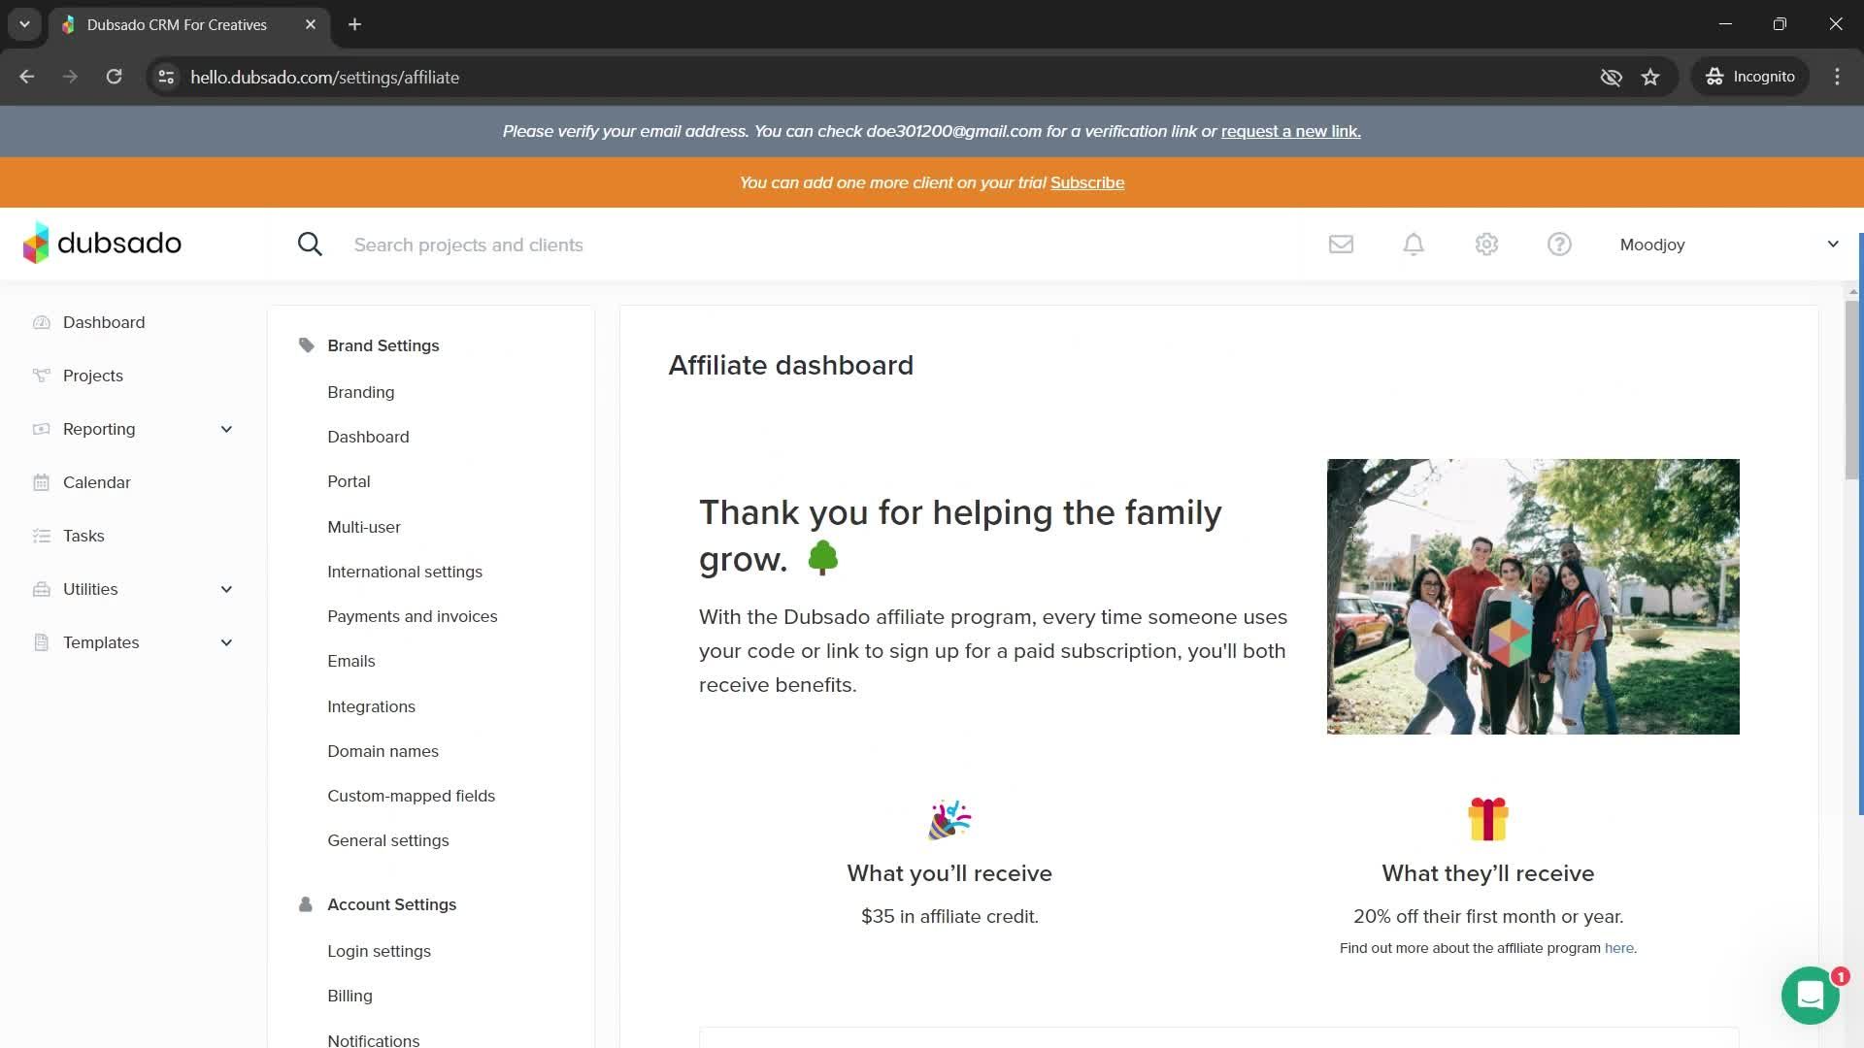Click the Subscribe link
This screenshot has height=1048, width=1864.
[1087, 182]
